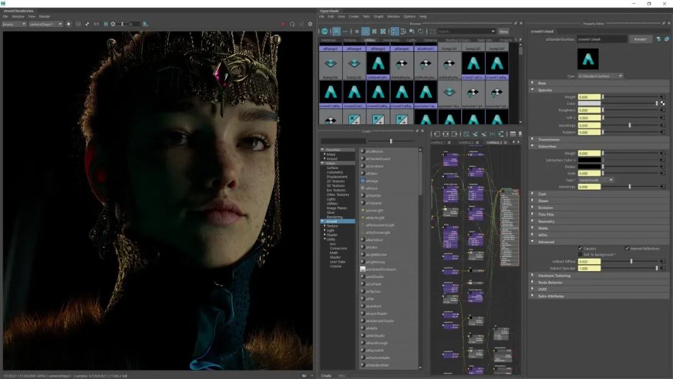673x379 pixels.
Task: Switch to Textures tab in Browser
Action: [350, 40]
